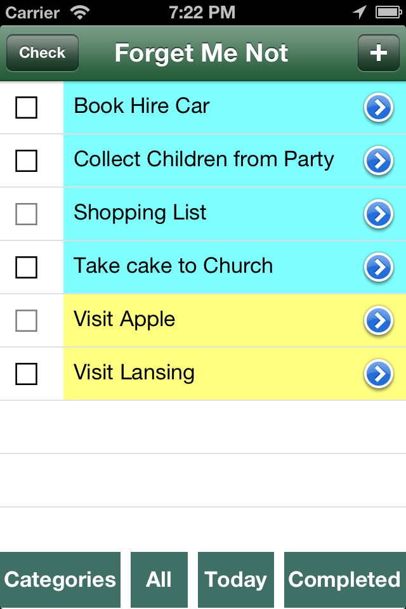Open details arrow for Visit Apple
406x609 pixels.
tap(378, 322)
